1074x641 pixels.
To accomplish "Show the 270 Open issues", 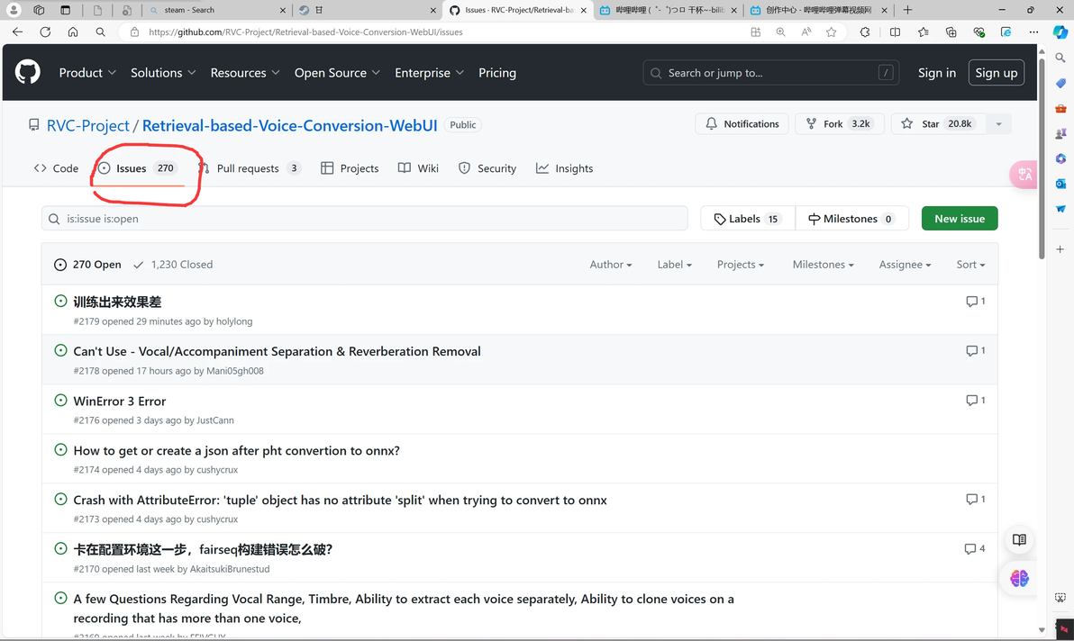I will tap(87, 265).
